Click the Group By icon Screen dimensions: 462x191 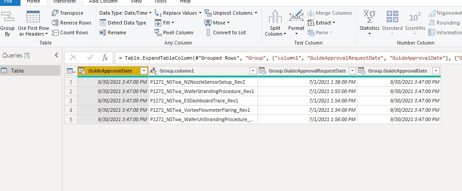click(x=8, y=17)
